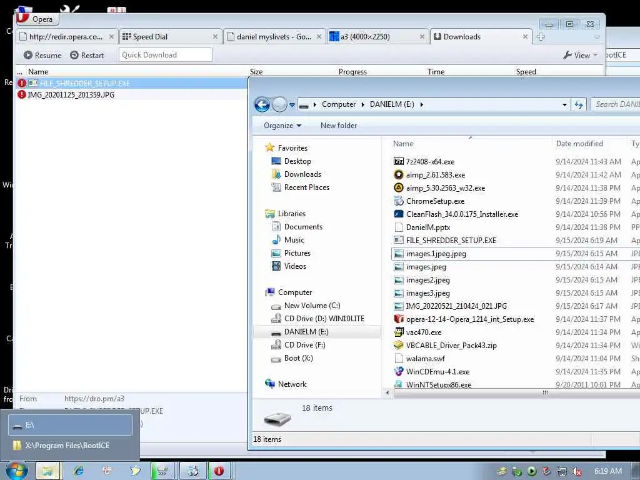Viewport: 640px width, 480px height.
Task: Select the Downloads tab in Opera
Action: (482, 37)
